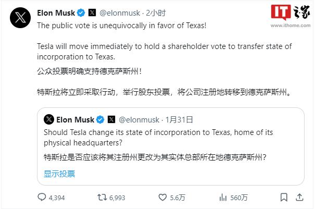The image size is (315, 209).
Task: Click the reply icon showing 4,394
Action: tap(43, 198)
